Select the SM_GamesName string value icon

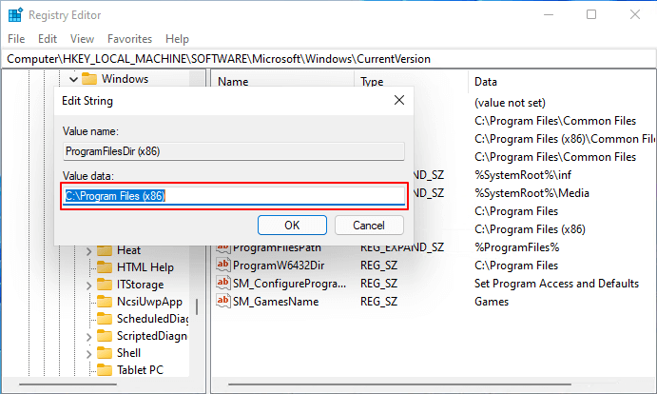pos(223,302)
